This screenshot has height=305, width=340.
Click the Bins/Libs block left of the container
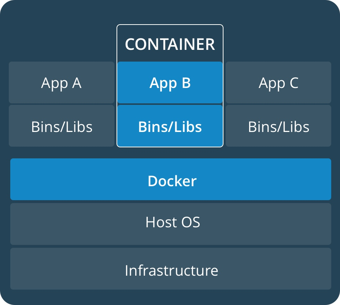coord(62,126)
